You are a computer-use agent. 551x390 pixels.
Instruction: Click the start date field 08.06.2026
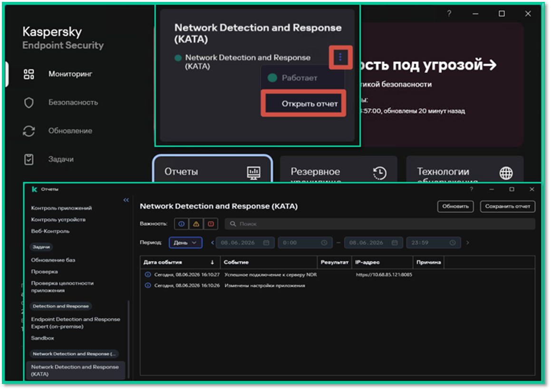(244, 243)
